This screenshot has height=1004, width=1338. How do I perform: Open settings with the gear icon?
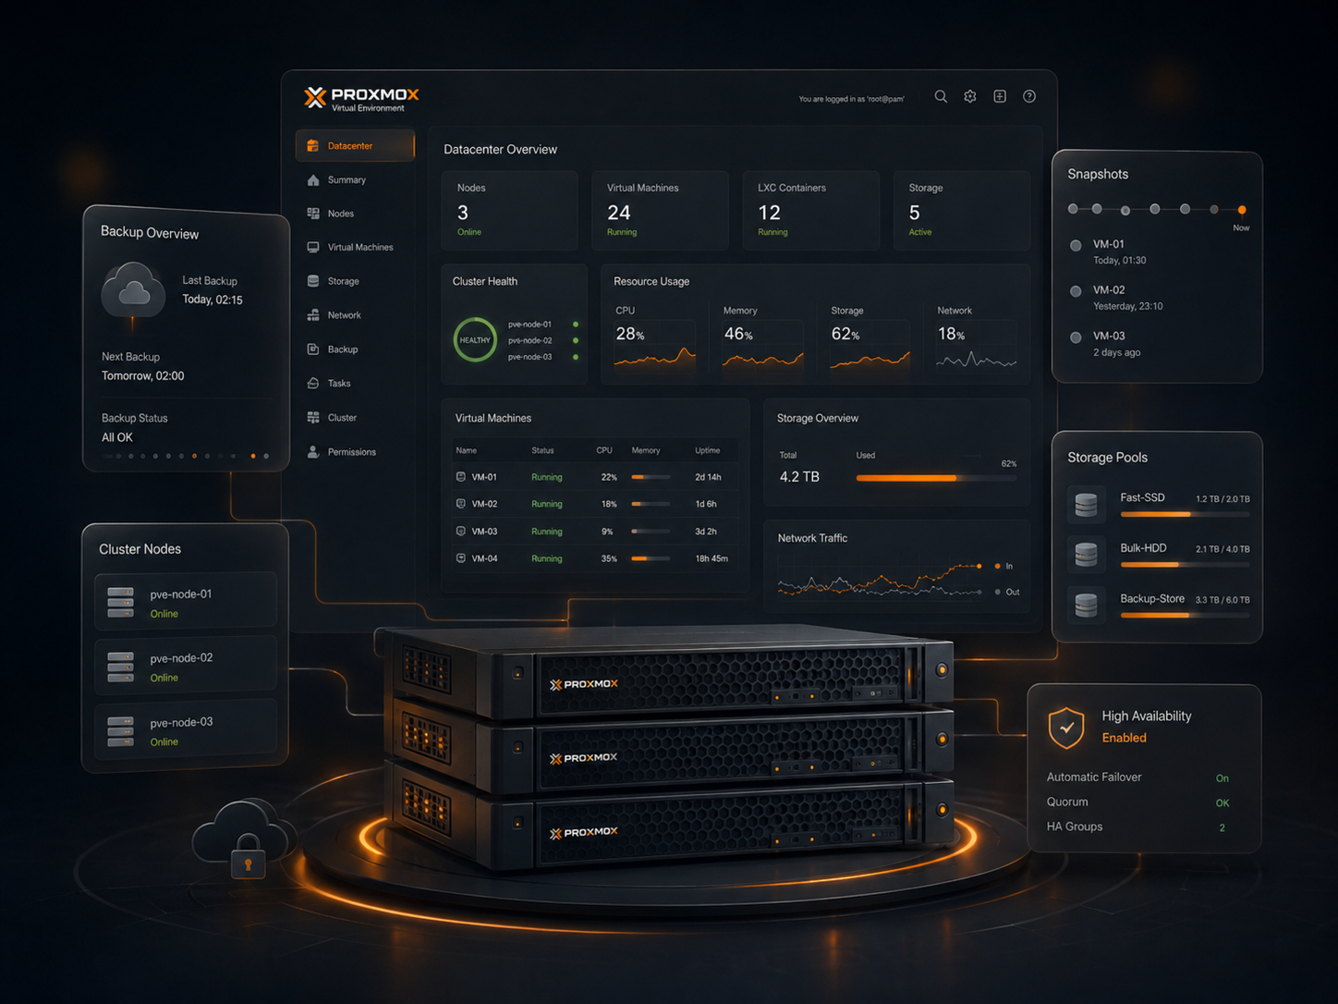click(970, 96)
